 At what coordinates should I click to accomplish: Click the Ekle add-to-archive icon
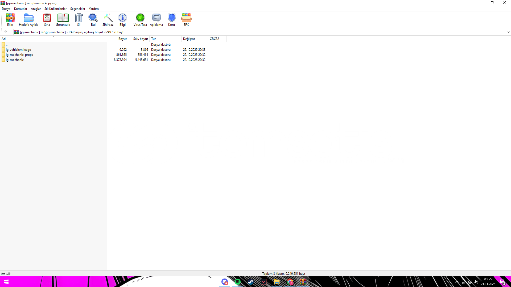point(10,18)
